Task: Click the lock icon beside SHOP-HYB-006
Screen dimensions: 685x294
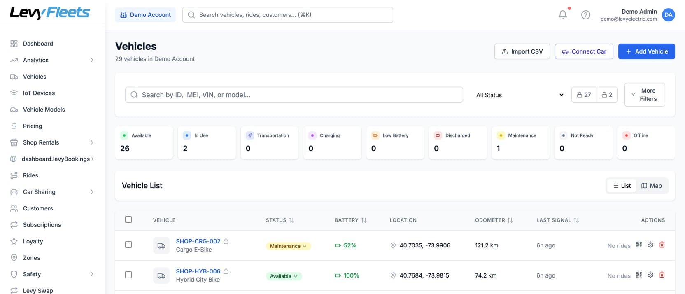Action: 226,271
